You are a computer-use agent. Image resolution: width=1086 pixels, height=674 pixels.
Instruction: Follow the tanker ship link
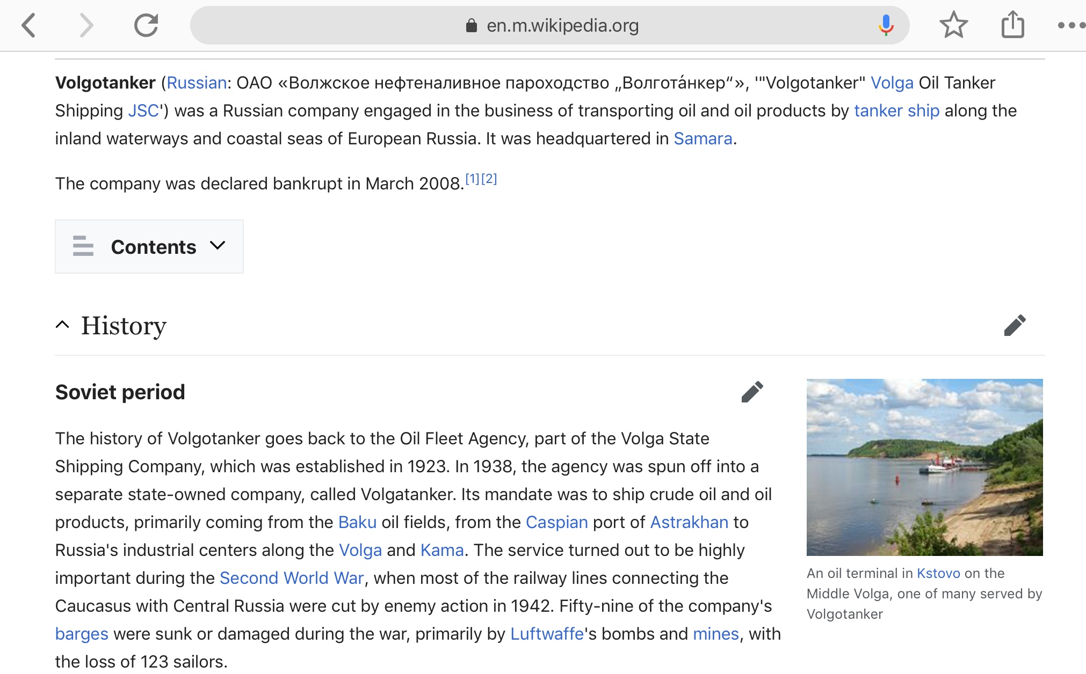point(896,111)
